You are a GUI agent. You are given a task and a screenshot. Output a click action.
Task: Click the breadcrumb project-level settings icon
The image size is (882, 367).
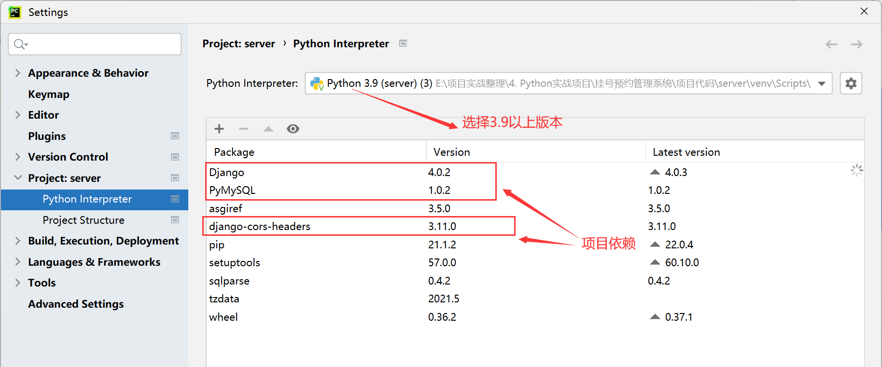click(403, 43)
